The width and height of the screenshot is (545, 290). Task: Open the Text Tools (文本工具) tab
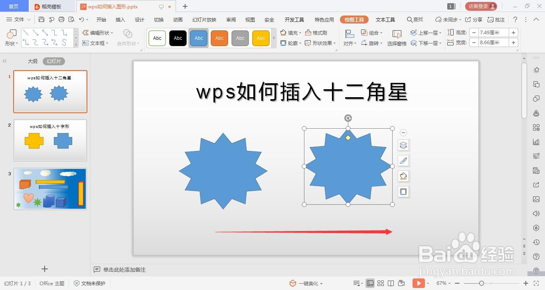point(385,20)
